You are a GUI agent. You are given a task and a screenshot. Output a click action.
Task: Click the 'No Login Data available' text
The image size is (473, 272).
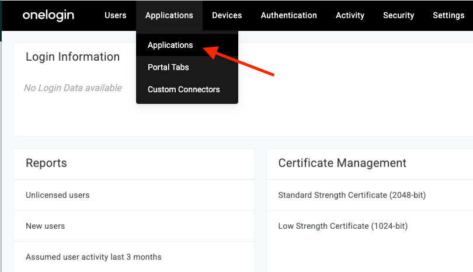(x=73, y=88)
